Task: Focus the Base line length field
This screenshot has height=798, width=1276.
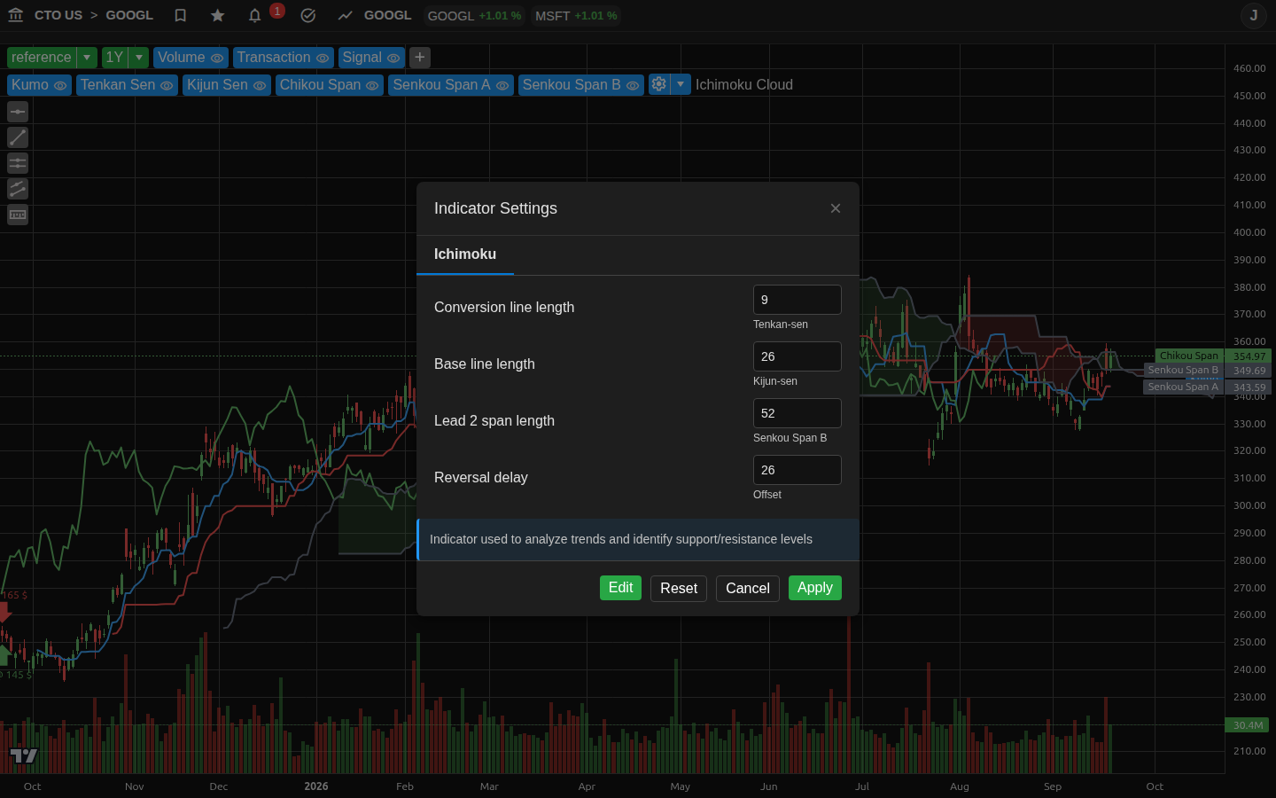Action: tap(797, 356)
